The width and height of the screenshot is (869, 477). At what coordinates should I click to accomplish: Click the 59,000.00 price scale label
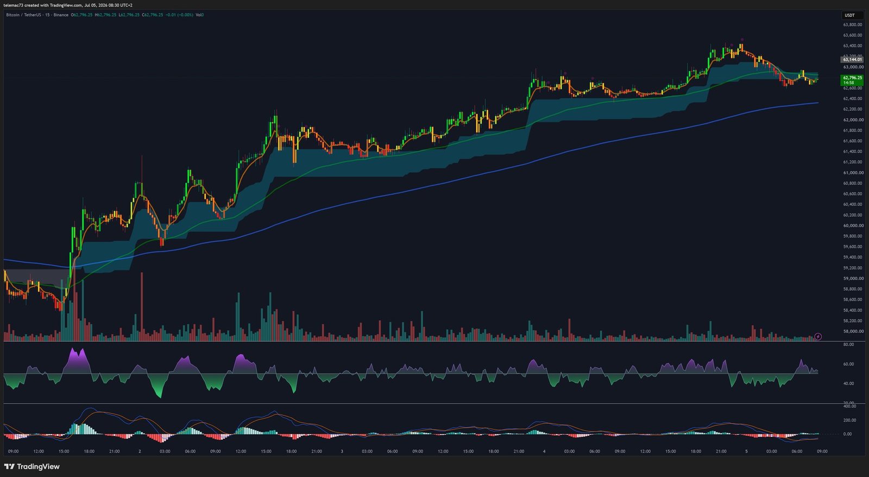(x=853, y=278)
